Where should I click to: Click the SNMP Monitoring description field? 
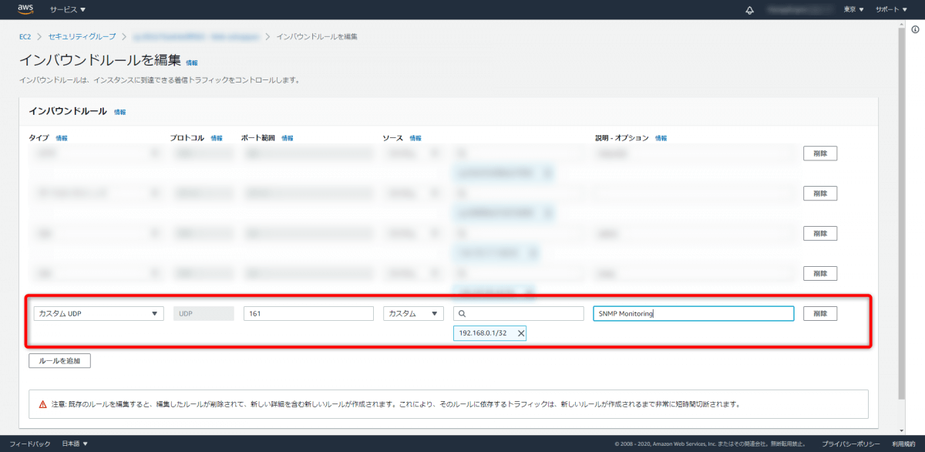694,314
